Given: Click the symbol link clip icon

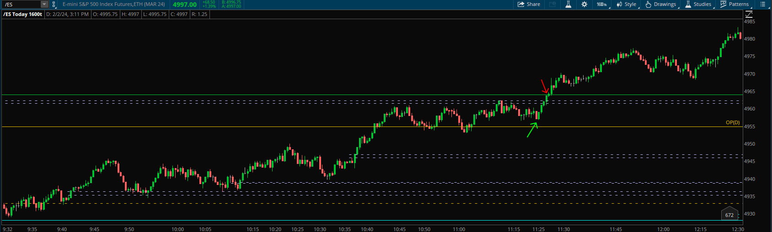Looking at the screenshot, I should coord(54,5).
